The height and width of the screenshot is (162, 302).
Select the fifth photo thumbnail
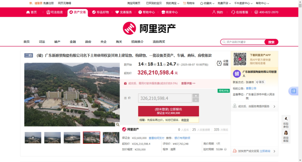[111, 138]
